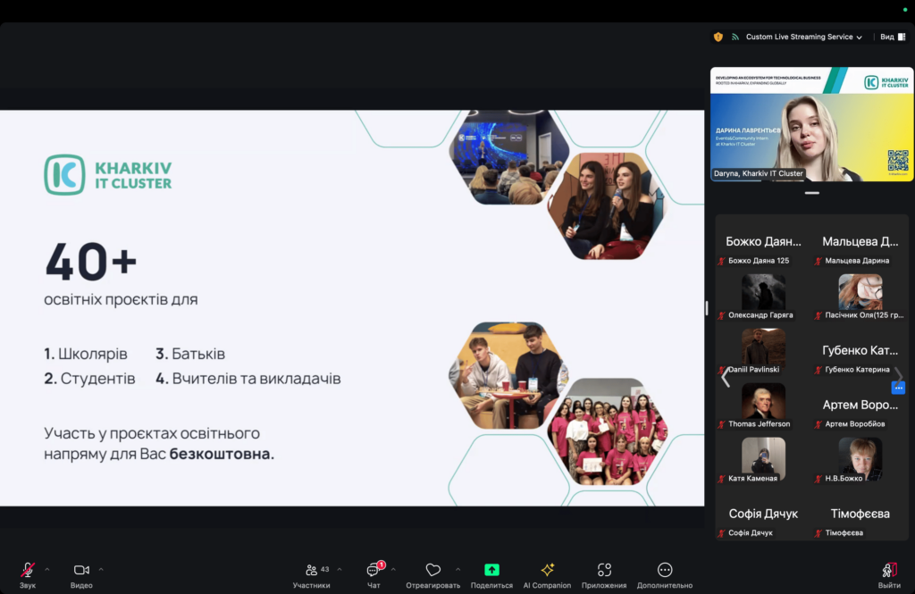Select the Олександр Гаряга participant tile
915x594 pixels.
pyautogui.click(x=763, y=297)
